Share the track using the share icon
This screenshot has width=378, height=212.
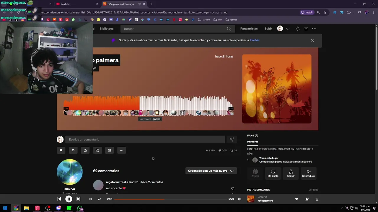point(85,150)
